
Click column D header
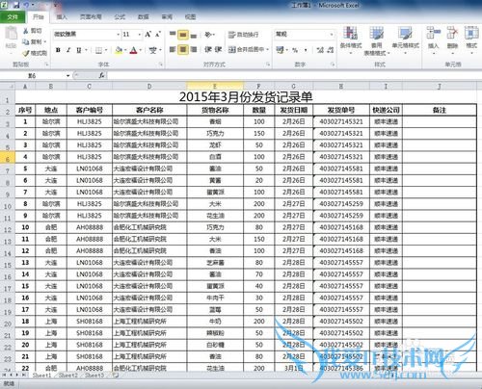pyautogui.click(x=149, y=86)
